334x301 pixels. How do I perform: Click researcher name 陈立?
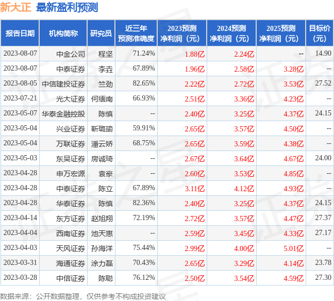click(x=106, y=188)
